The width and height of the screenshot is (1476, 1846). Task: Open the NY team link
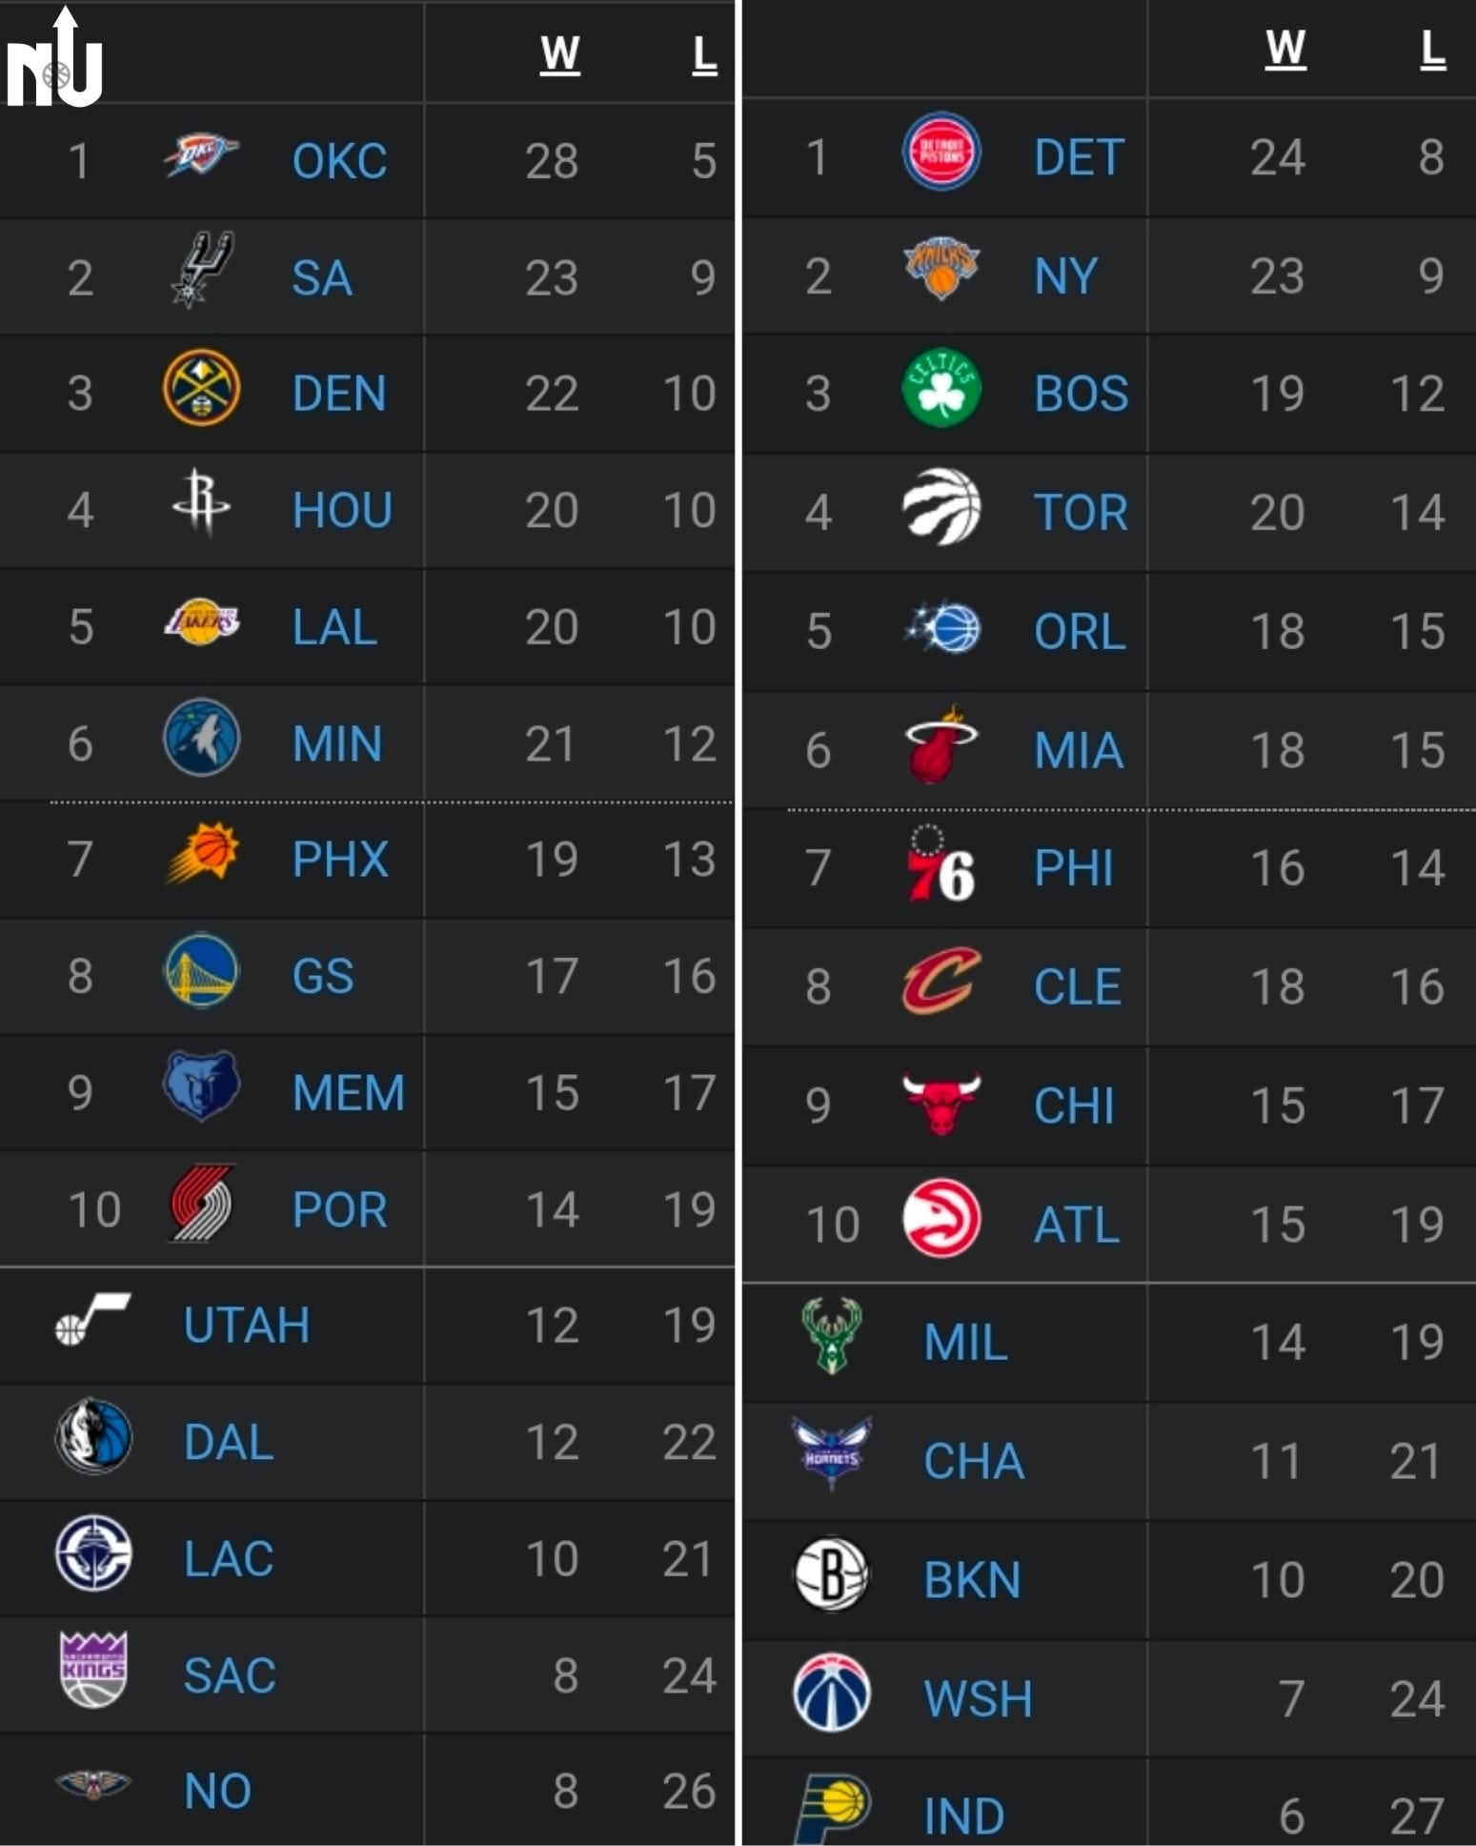pos(1065,276)
